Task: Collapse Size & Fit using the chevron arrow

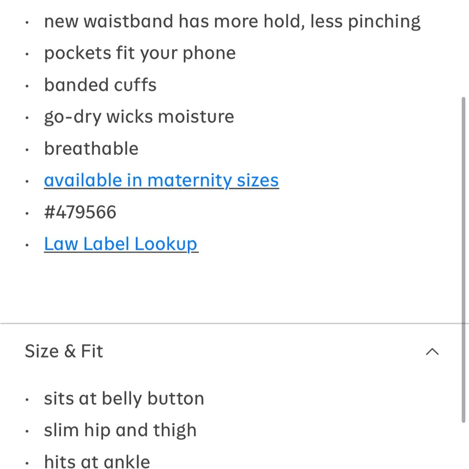Action: point(432,351)
